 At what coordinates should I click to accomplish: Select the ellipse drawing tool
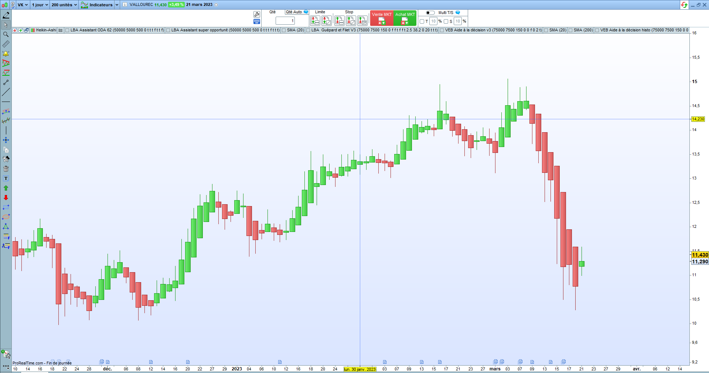(6, 217)
